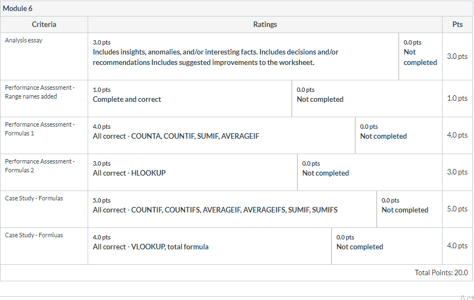Viewport: 474px width, 300px height.
Task: Choose All correct - VLOOKUP, total formula
Action: (210, 246)
